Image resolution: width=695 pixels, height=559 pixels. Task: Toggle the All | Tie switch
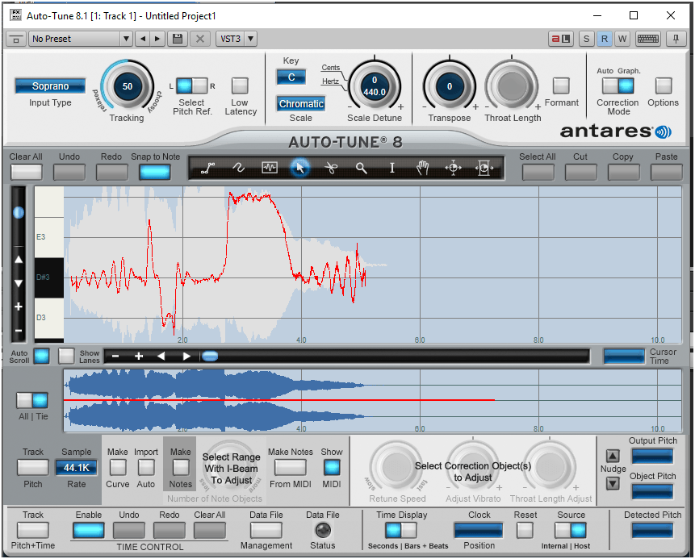32,400
